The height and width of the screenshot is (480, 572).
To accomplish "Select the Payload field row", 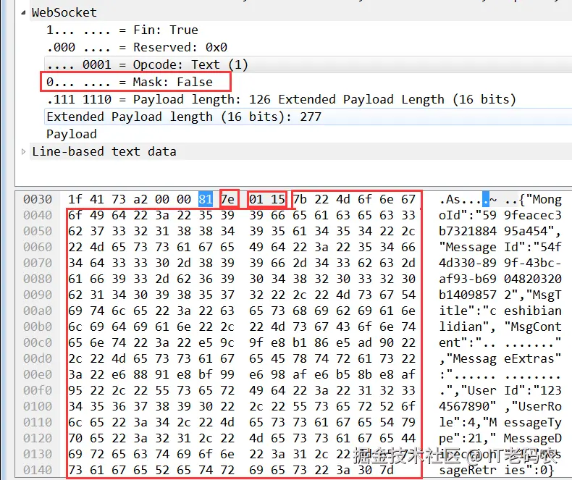I will point(72,134).
